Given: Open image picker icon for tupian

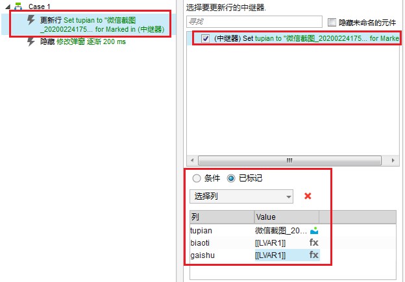Looking at the screenshot, I should tap(314, 230).
